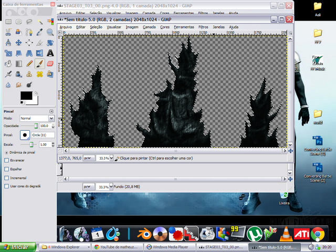The width and height of the screenshot is (336, 252).
Task: Expand the Dinâmica de pincel section
Action: coord(6,153)
